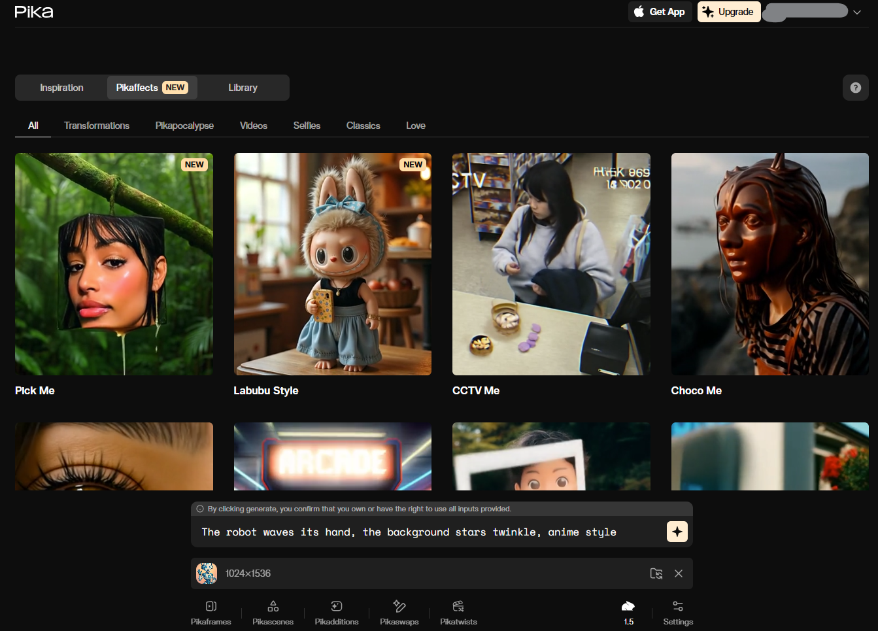The image size is (878, 631).
Task: Click the Upgrade button
Action: tap(728, 12)
